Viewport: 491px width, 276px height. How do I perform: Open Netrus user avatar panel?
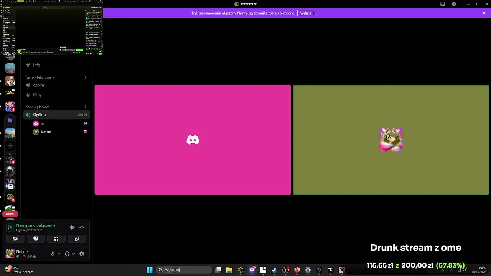tap(10, 254)
